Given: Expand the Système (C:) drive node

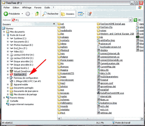Looking at the screenshot, I should tap(8, 38).
